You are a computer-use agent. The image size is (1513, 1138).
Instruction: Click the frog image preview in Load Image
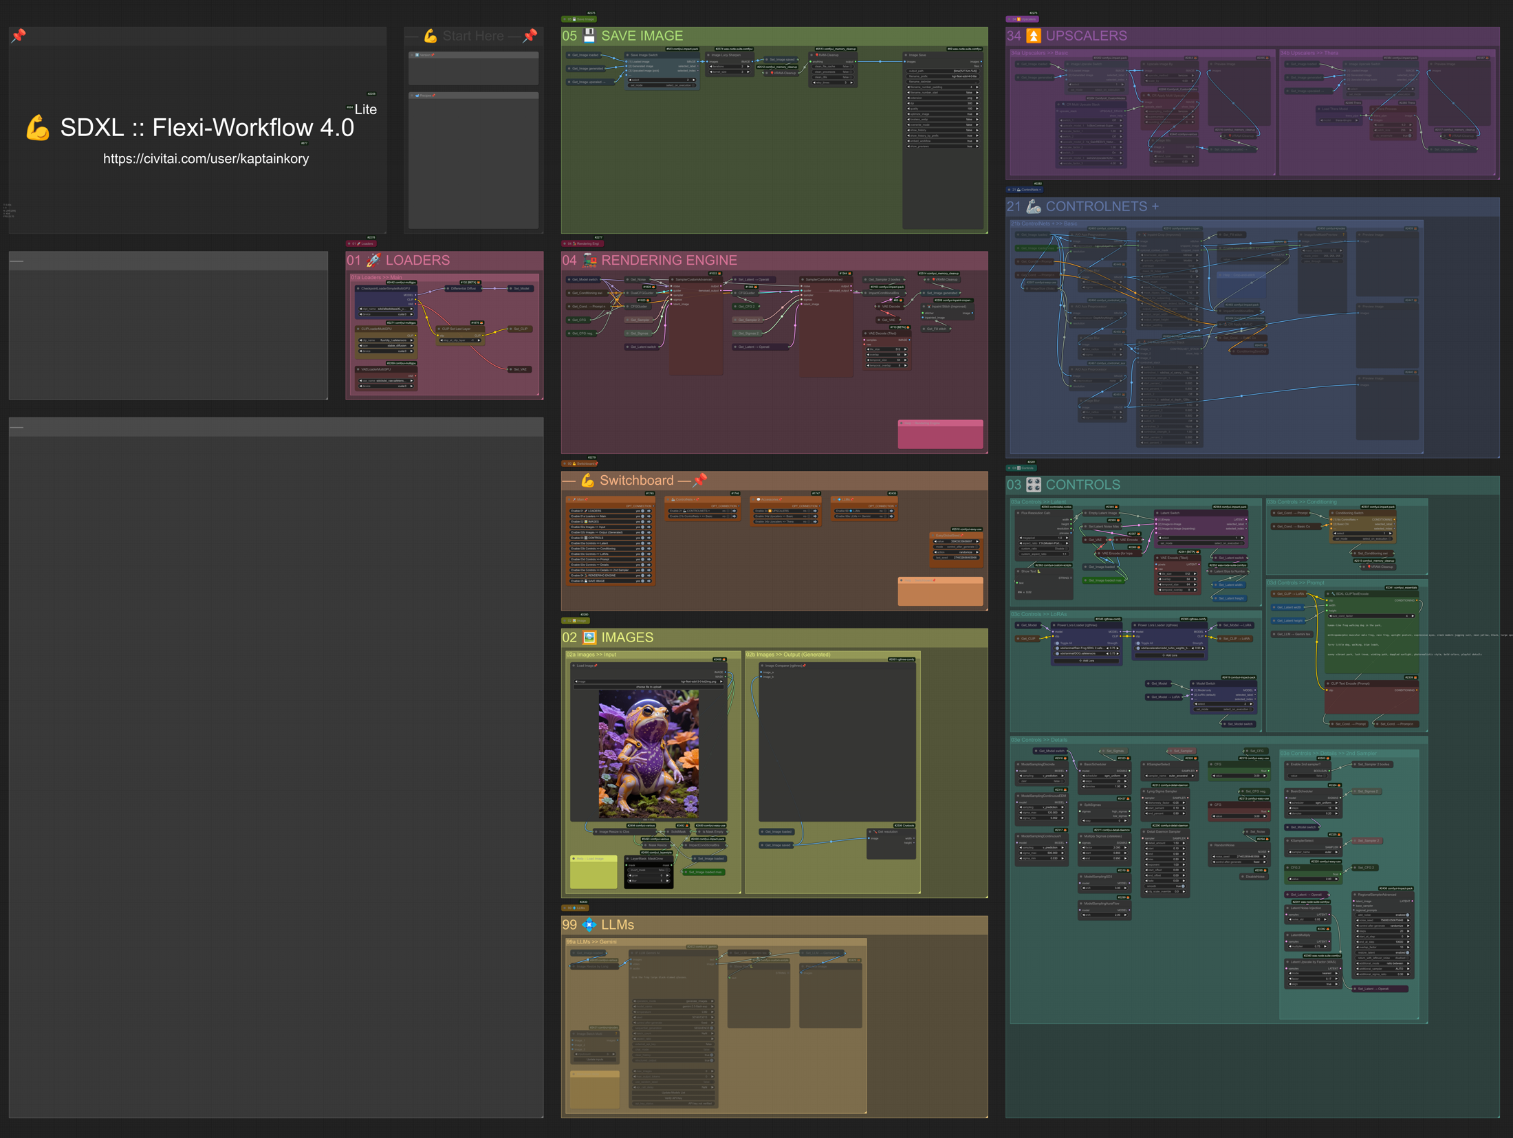click(x=649, y=754)
